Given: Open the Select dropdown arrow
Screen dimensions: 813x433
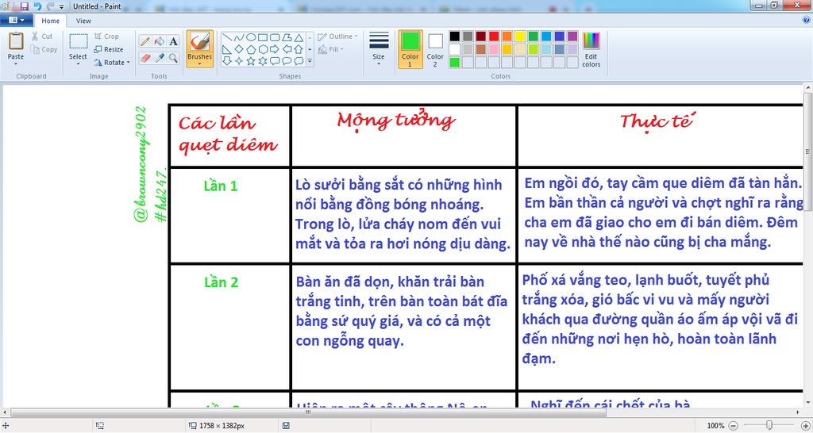Looking at the screenshot, I should [78, 63].
